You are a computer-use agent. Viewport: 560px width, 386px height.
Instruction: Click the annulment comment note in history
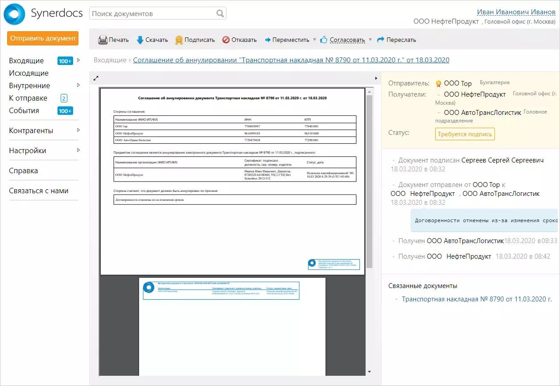coord(484,220)
